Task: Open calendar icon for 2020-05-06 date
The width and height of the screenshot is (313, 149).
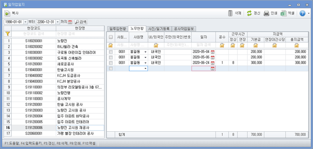Action: point(213,57)
